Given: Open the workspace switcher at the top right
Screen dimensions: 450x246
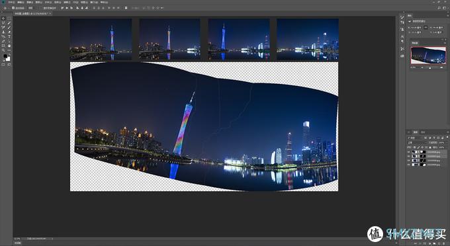Looking at the screenshot, I should [x=445, y=8].
